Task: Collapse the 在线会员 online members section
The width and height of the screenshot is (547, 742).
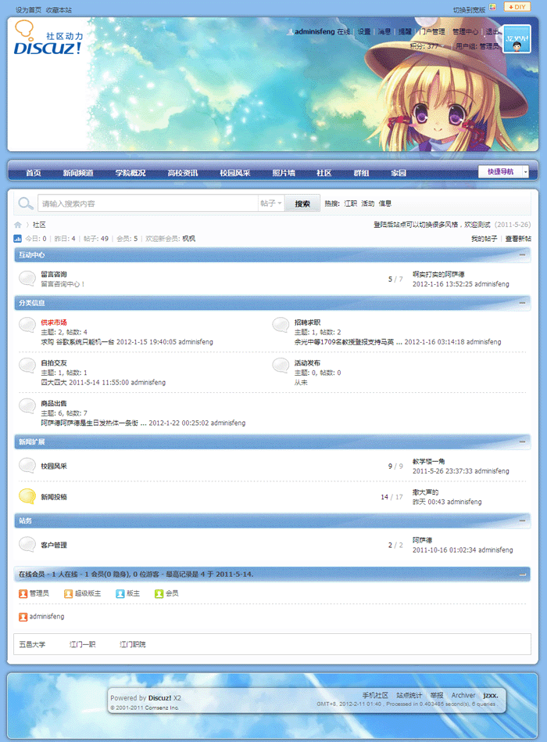Action: click(522, 574)
